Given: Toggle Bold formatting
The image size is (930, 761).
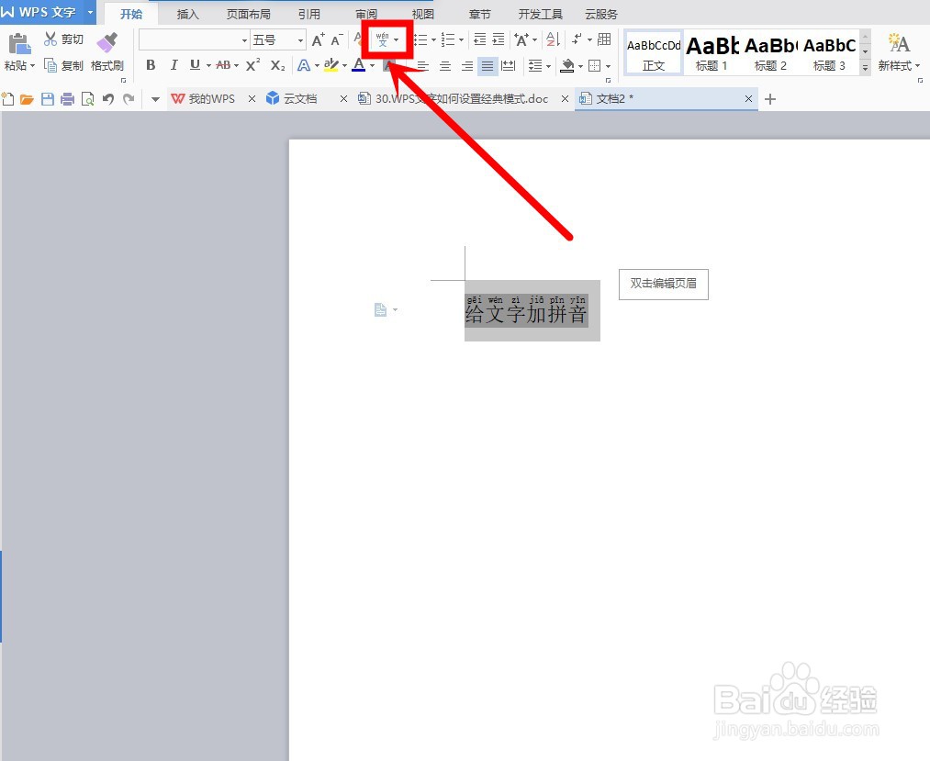Looking at the screenshot, I should point(151,65).
